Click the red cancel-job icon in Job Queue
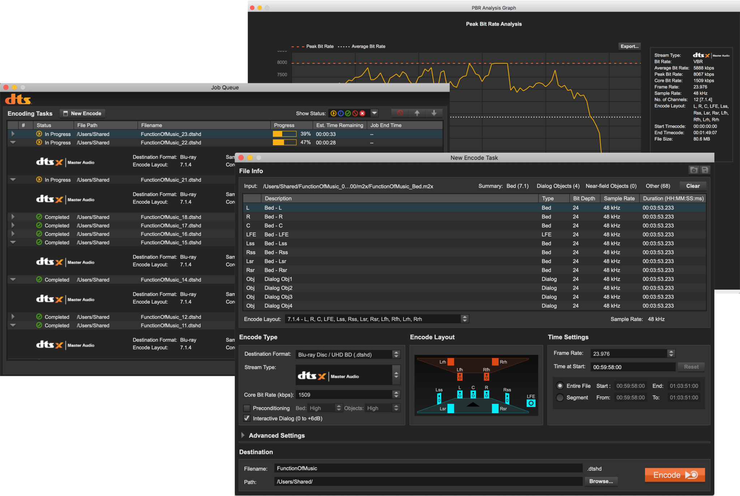Screen dimensions: 740x496 400,113
